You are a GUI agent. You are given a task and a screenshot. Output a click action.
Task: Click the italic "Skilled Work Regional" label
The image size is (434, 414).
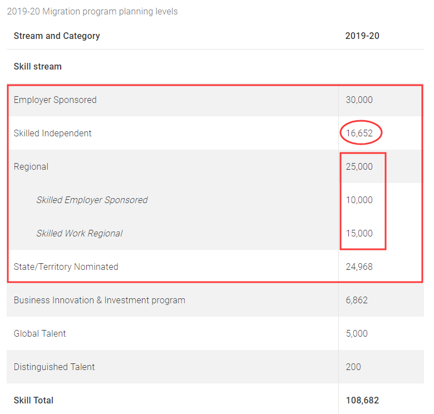80,233
